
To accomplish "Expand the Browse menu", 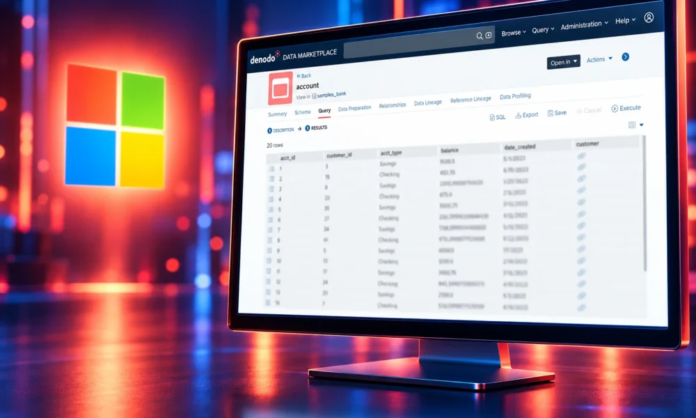I will (514, 33).
